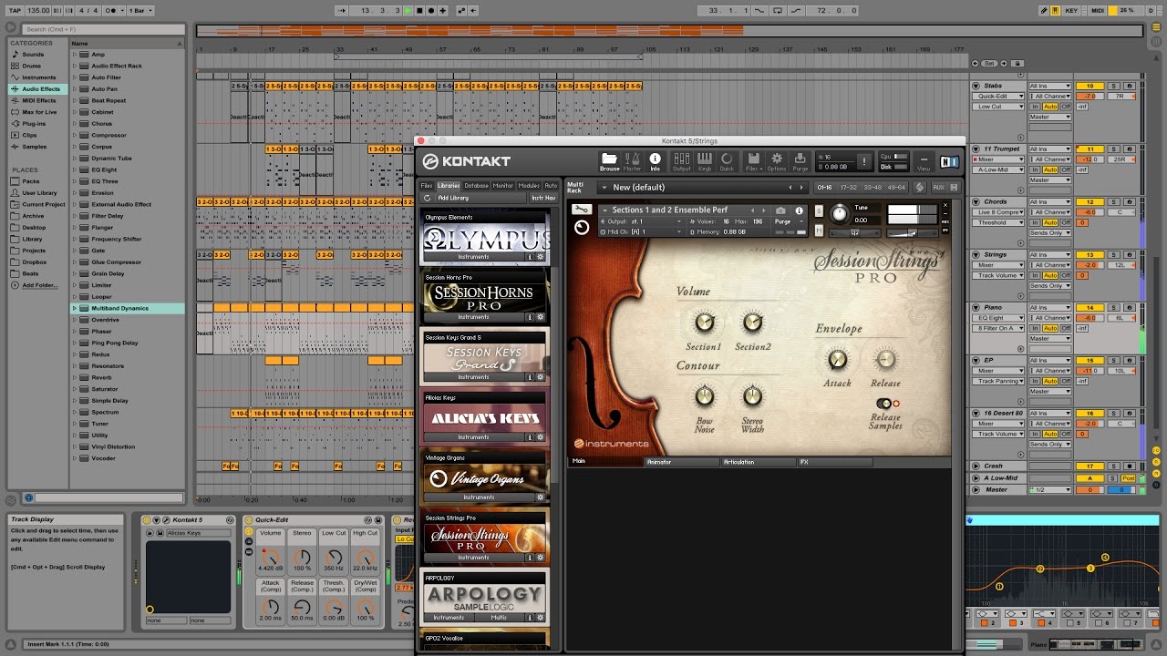The width and height of the screenshot is (1167, 656).
Task: Click the Kontakt Info icon
Action: click(655, 160)
